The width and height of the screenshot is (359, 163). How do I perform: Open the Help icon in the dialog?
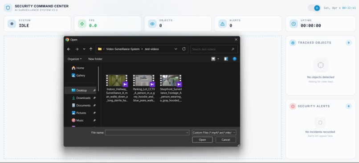(x=234, y=59)
